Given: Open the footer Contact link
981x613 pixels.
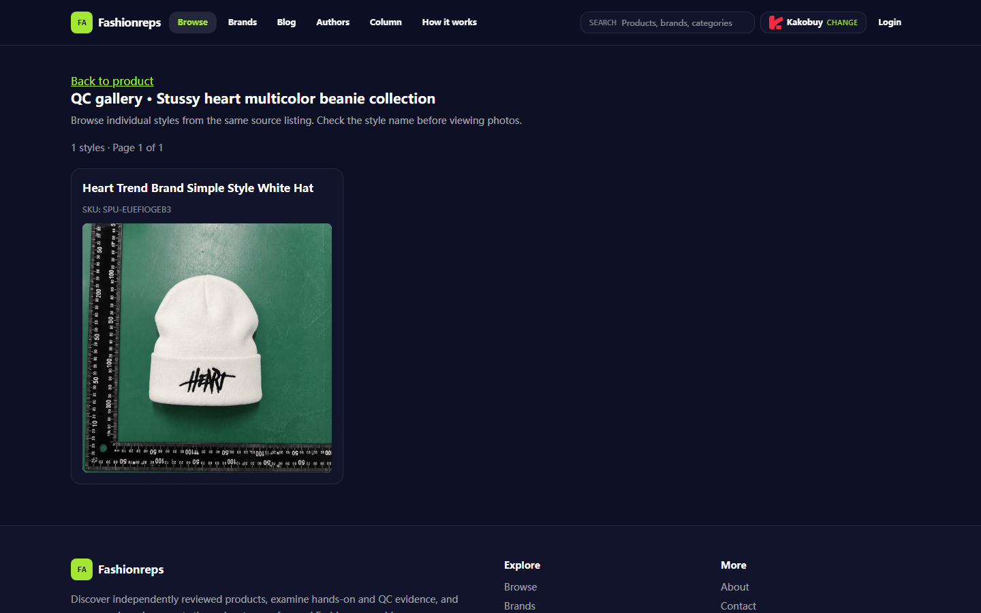Looking at the screenshot, I should coord(738,606).
